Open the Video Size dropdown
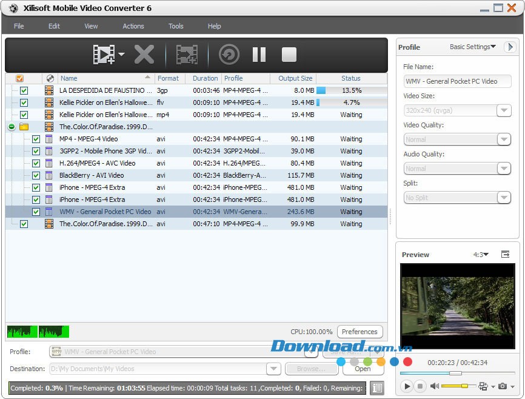Viewport: 525px width, 399px height. pyautogui.click(x=504, y=110)
